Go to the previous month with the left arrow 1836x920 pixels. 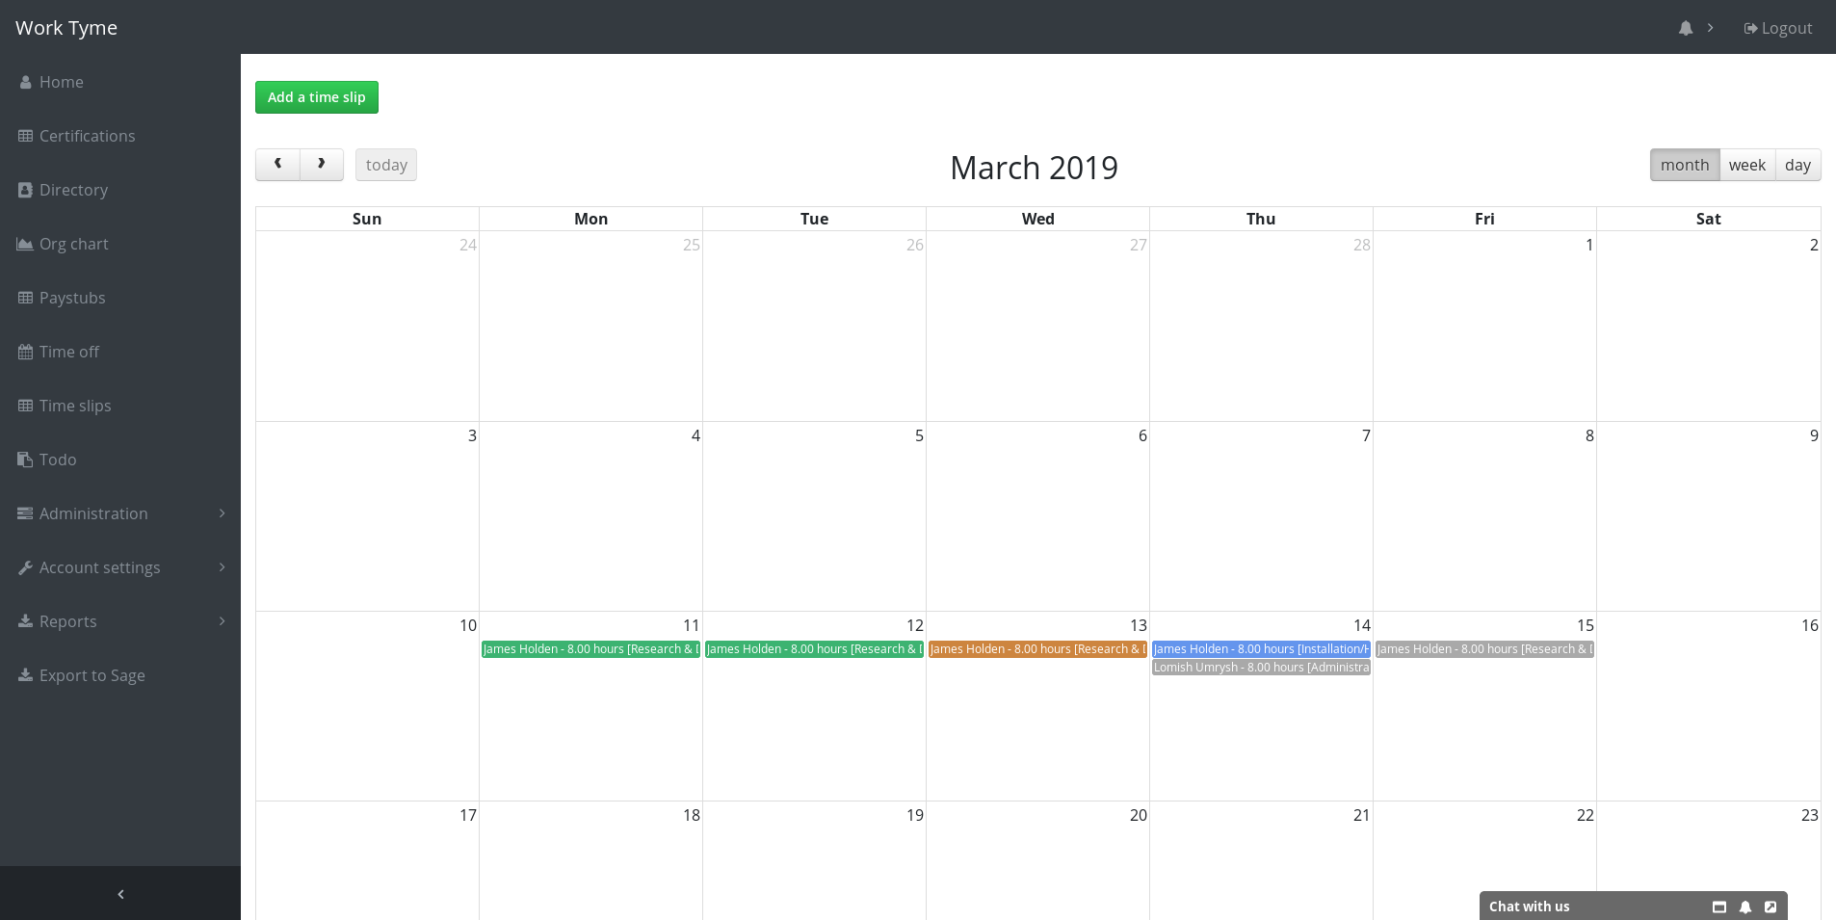pyautogui.click(x=277, y=165)
